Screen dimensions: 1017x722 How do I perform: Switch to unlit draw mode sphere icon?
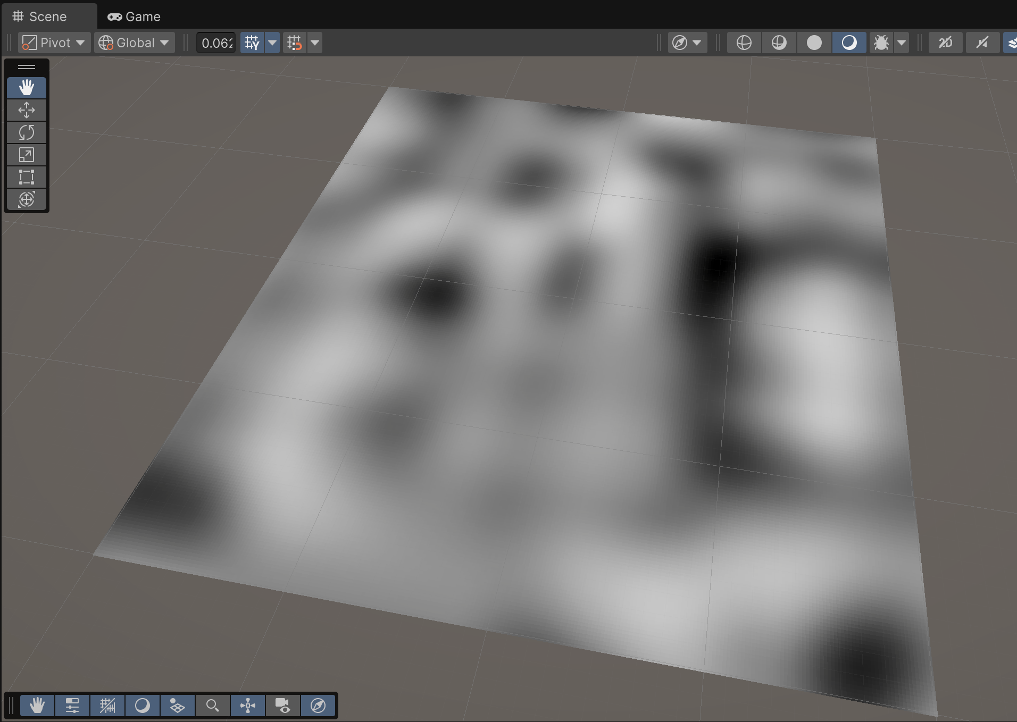pyautogui.click(x=814, y=43)
